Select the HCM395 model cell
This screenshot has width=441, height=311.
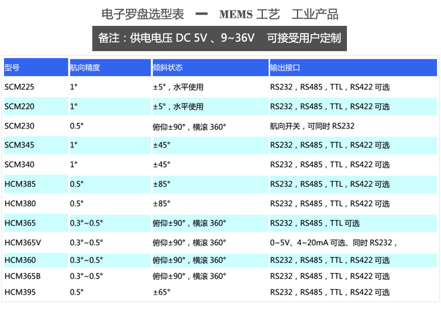tap(20, 292)
